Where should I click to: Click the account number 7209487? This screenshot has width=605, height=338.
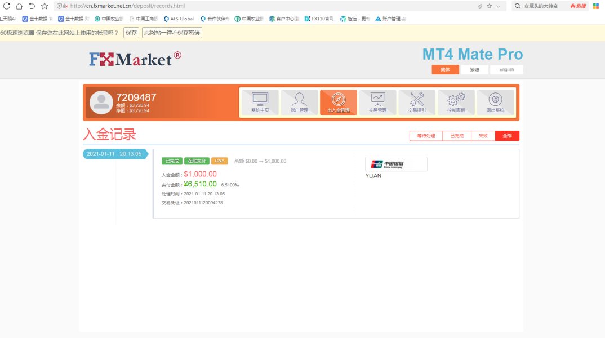136,97
